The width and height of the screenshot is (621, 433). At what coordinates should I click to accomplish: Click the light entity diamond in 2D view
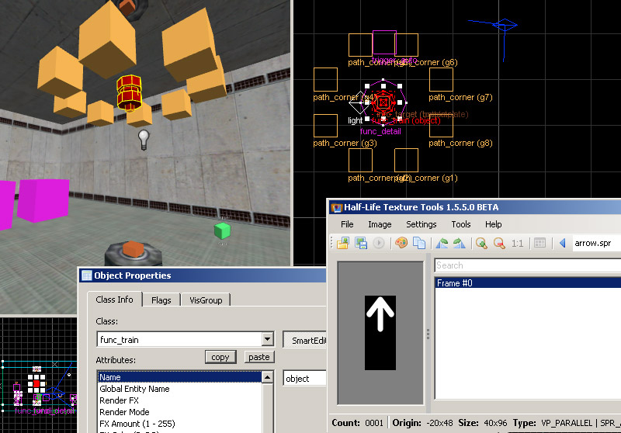coord(360,102)
